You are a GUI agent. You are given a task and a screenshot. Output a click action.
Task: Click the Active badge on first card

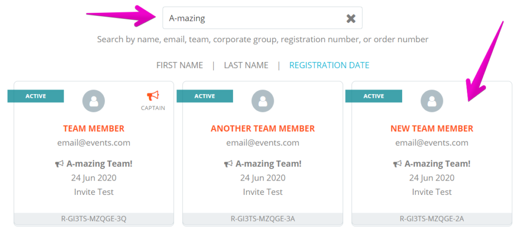36,96
